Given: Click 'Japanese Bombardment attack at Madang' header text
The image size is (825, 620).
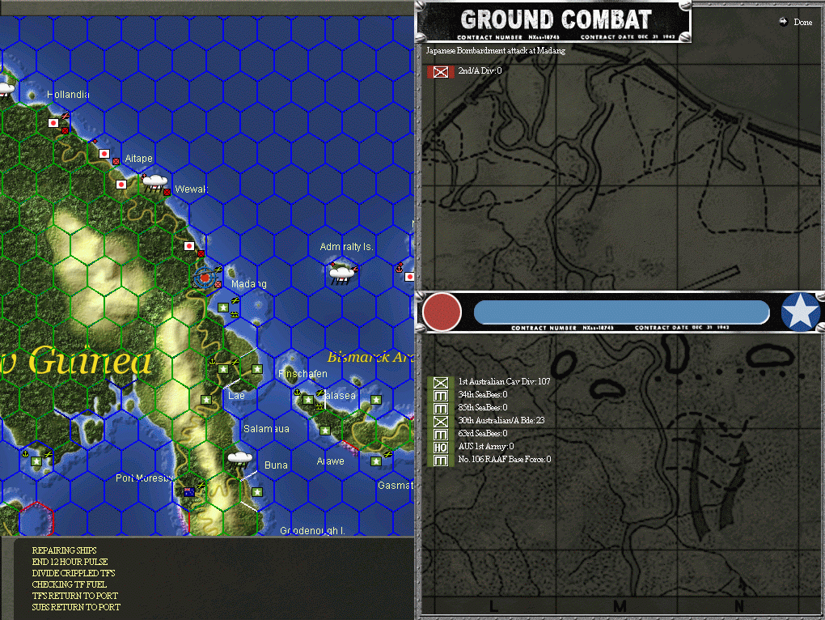Looking at the screenshot, I should (x=496, y=50).
